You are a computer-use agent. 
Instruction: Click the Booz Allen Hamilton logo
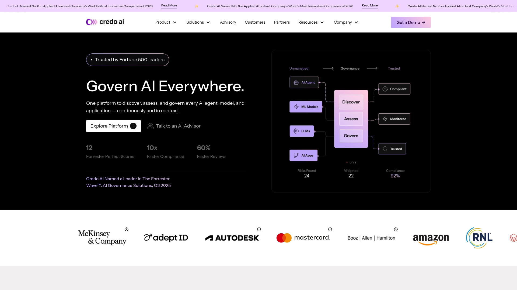371,238
